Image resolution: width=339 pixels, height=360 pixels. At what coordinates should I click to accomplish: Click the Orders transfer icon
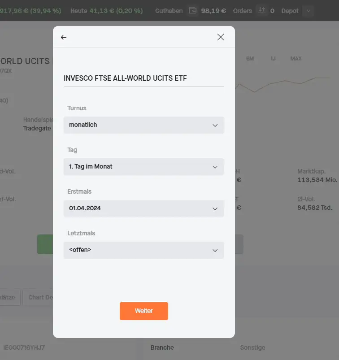coord(261,10)
